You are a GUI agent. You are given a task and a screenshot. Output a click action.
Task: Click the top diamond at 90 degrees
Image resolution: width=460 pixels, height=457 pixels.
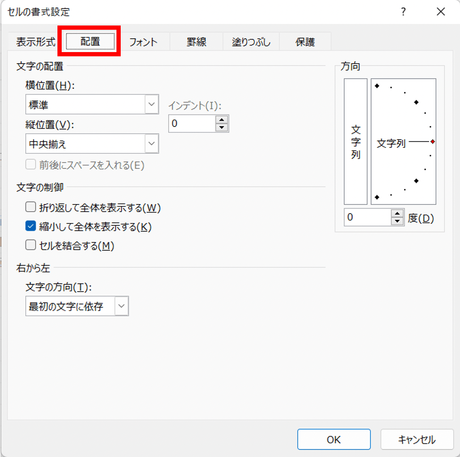377,86
